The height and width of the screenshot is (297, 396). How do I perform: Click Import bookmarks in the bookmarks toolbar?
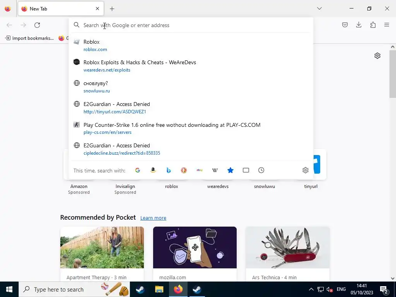pyautogui.click(x=29, y=38)
